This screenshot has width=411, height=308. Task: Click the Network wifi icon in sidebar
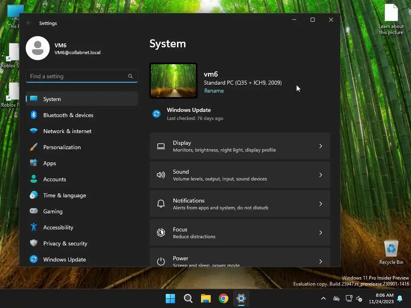coord(34,131)
